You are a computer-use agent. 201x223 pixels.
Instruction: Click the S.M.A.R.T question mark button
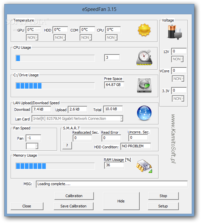[x=67, y=145]
